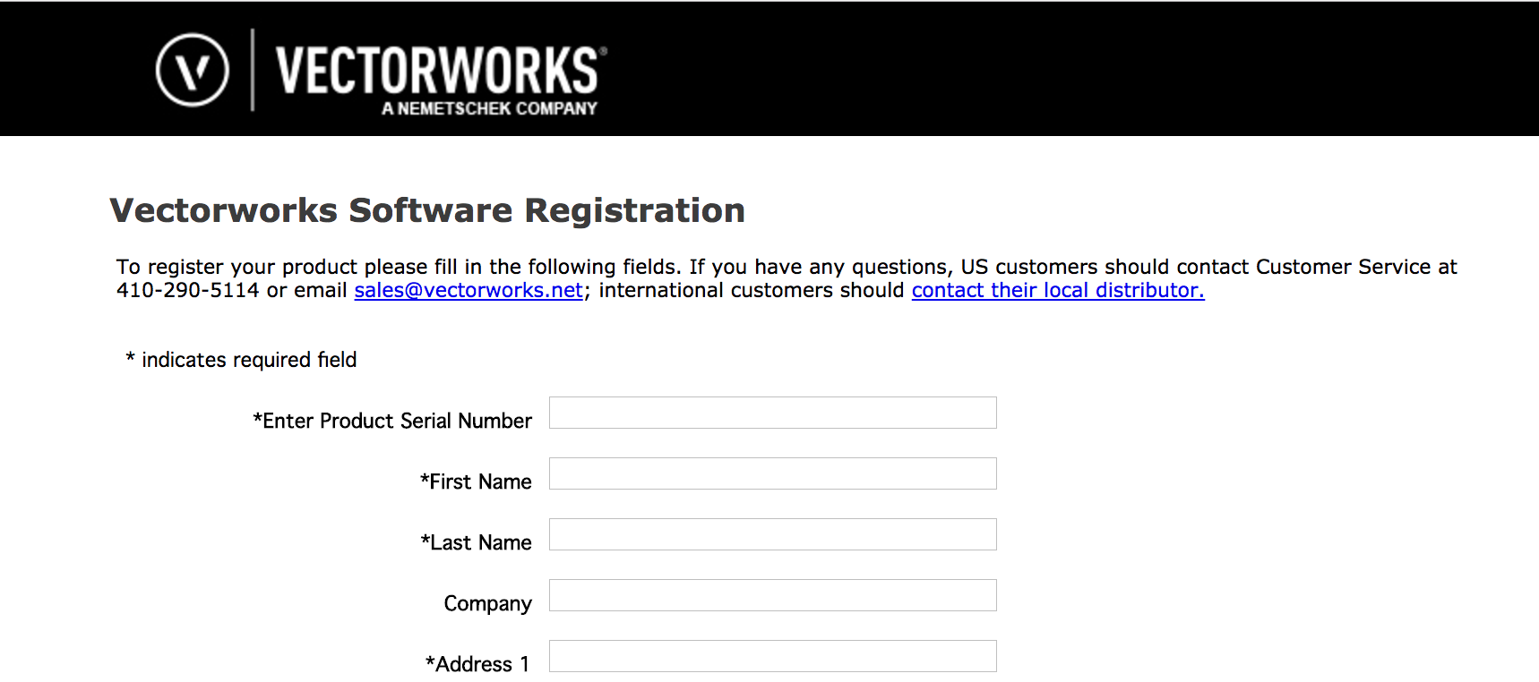This screenshot has width=1539, height=682.
Task: Place cursor in Address 1 field
Action: [772, 656]
